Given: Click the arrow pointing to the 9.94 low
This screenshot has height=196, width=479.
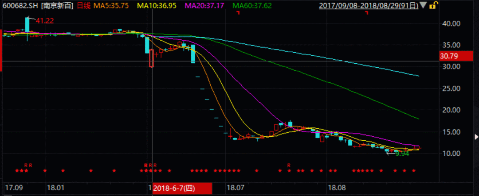Looking at the screenshot, I should (390, 154).
